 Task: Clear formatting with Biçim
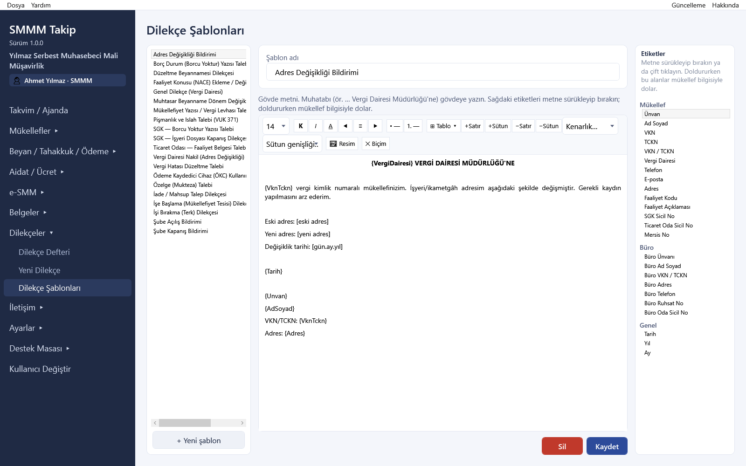pyautogui.click(x=376, y=144)
